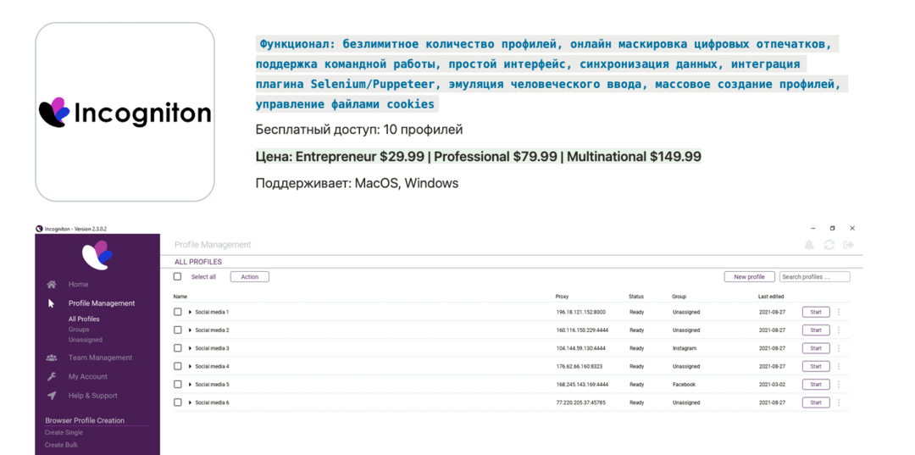Open the three-dot menu for Social media 3

(839, 348)
